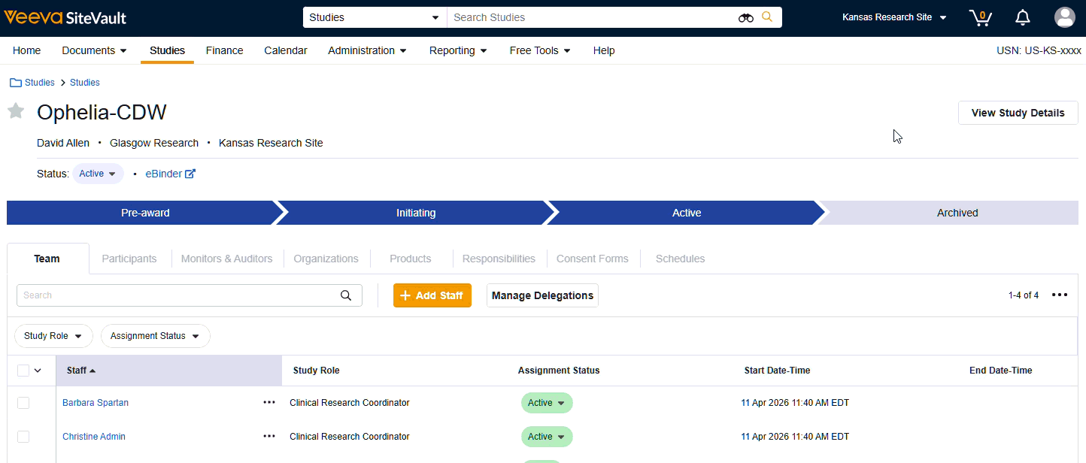
Task: Open actions ellipsis for Barbara Spartan
Action: pos(269,403)
